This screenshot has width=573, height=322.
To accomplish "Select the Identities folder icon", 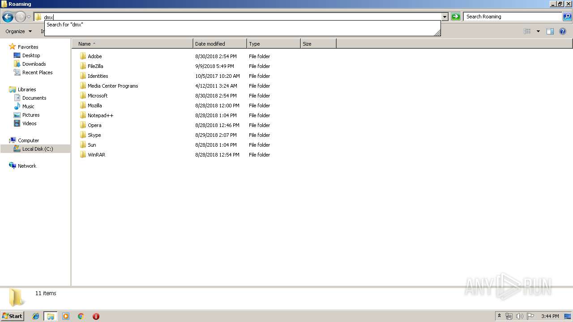I will pyautogui.click(x=83, y=76).
